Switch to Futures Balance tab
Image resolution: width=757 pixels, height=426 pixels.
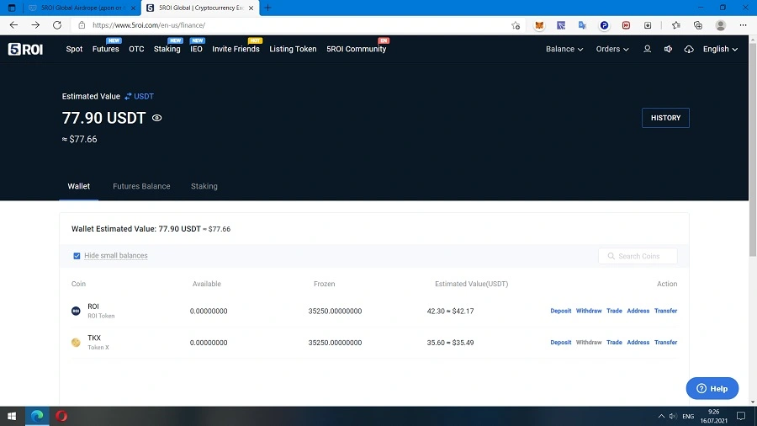(141, 186)
